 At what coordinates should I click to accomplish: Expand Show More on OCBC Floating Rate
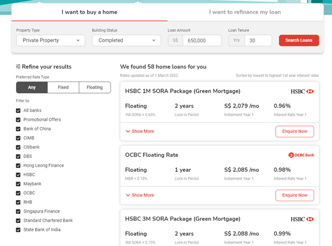140,195
